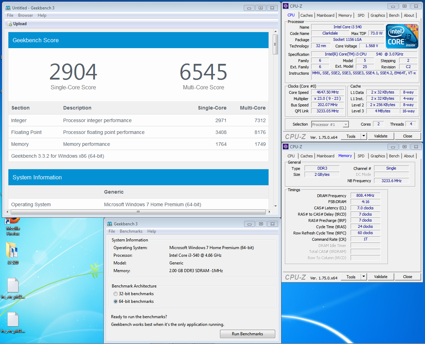Switch to Graphics tab in bottom CPU-Z window

(x=378, y=156)
